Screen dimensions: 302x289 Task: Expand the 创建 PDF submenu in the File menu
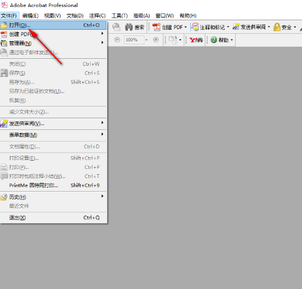click(x=53, y=34)
